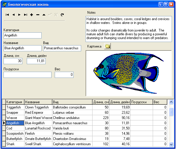Jump to last record in navigator
Image resolution: width=176 pixels, height=149 pixels.
[26, 15]
